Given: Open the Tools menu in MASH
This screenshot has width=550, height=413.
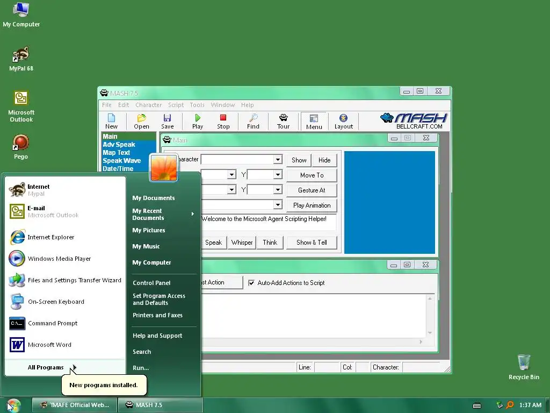Looking at the screenshot, I should pyautogui.click(x=197, y=105).
